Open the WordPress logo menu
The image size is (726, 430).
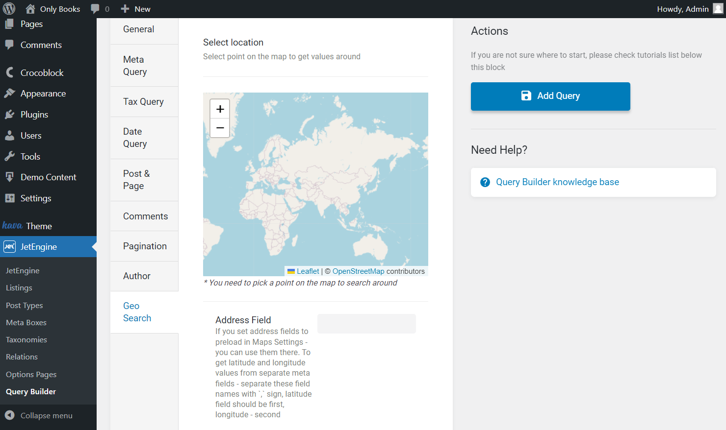click(9, 9)
